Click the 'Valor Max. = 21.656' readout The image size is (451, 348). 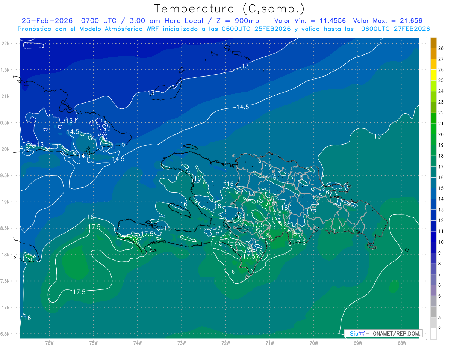(x=388, y=21)
